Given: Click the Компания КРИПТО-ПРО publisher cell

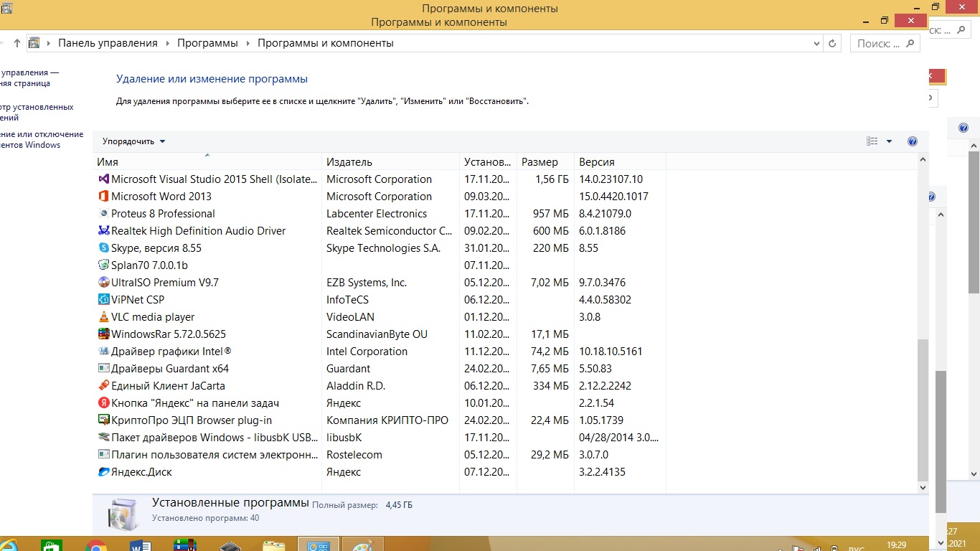Looking at the screenshot, I should click(x=387, y=420).
